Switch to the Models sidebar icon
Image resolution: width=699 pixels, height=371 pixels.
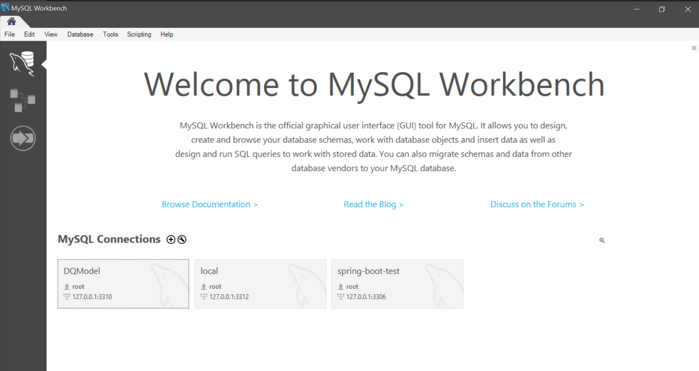[23, 101]
